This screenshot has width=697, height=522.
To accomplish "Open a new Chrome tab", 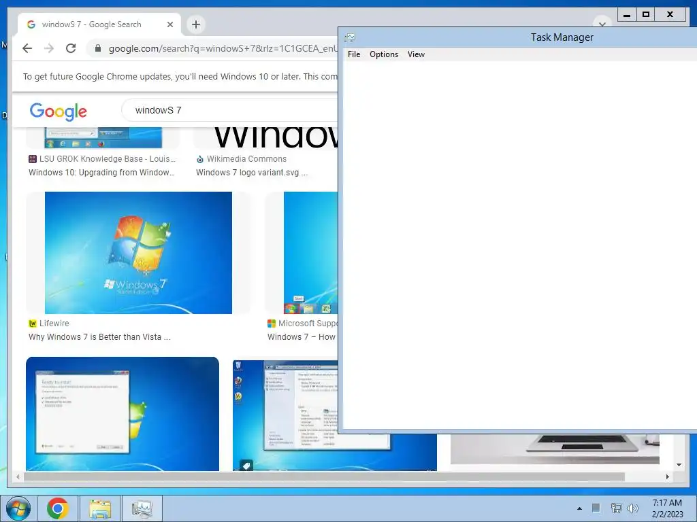I will 196,24.
